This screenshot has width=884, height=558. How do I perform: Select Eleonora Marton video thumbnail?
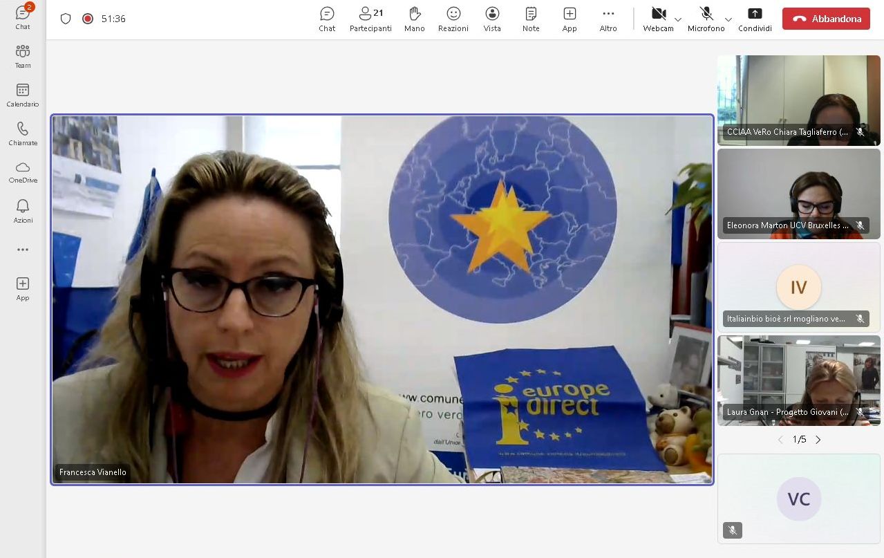799,194
